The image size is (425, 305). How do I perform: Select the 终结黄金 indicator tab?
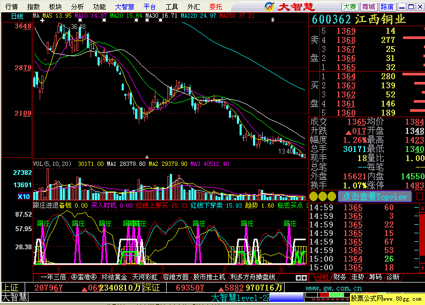point(114,277)
